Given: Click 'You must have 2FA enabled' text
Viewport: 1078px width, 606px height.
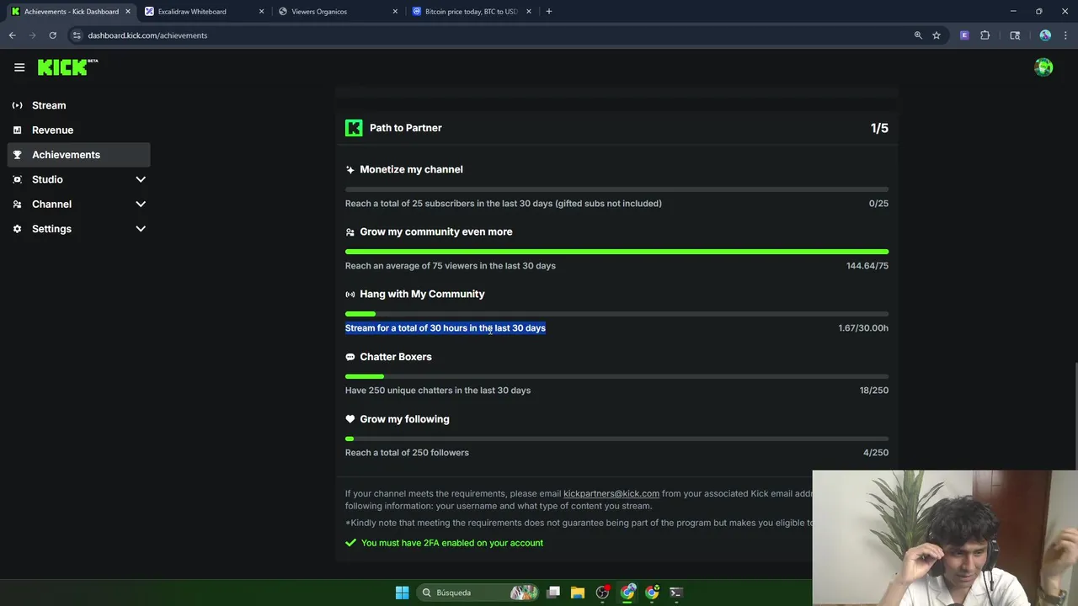Looking at the screenshot, I should pos(452,543).
